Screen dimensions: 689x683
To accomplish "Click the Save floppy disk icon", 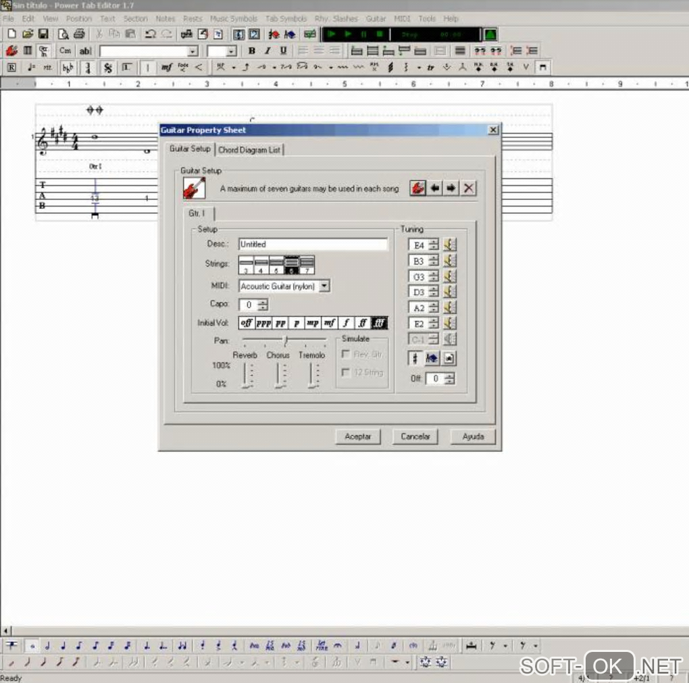I will [x=43, y=34].
